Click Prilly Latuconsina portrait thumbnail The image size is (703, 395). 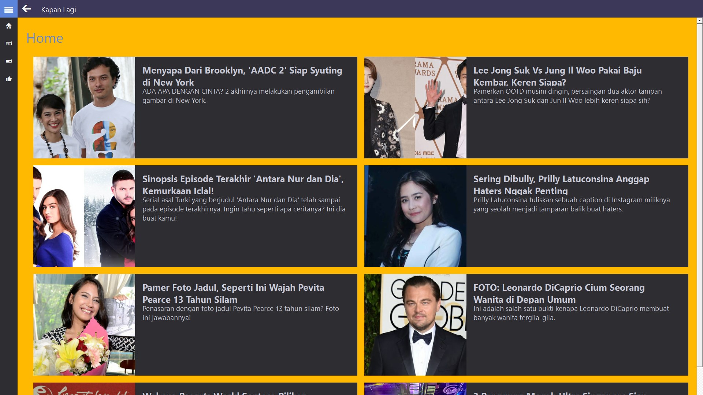[415, 216]
